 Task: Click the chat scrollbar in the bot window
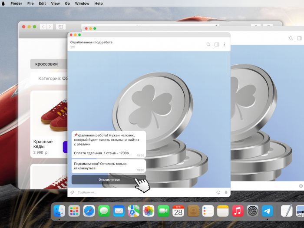tap(229, 64)
